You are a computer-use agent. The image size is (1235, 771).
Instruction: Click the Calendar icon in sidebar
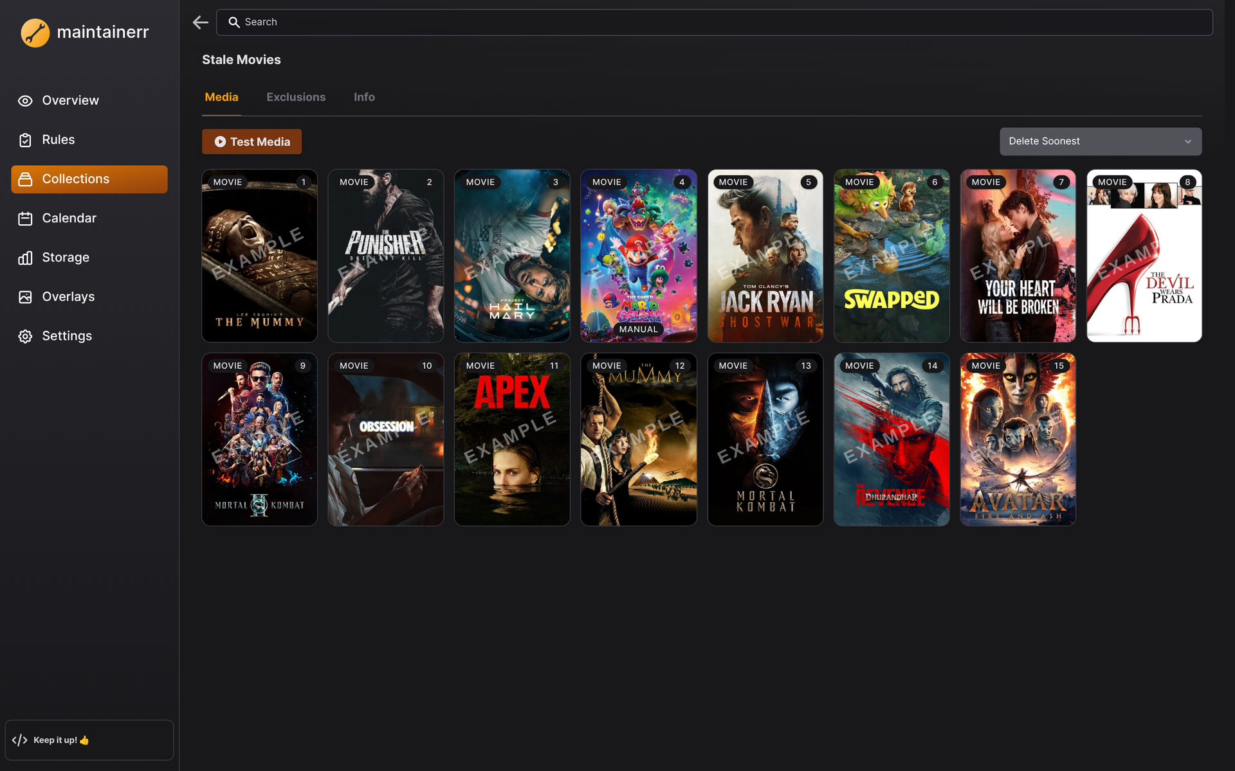pos(25,218)
